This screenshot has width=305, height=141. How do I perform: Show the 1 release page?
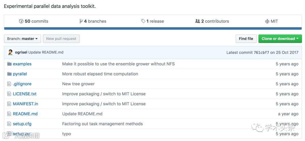(152, 21)
